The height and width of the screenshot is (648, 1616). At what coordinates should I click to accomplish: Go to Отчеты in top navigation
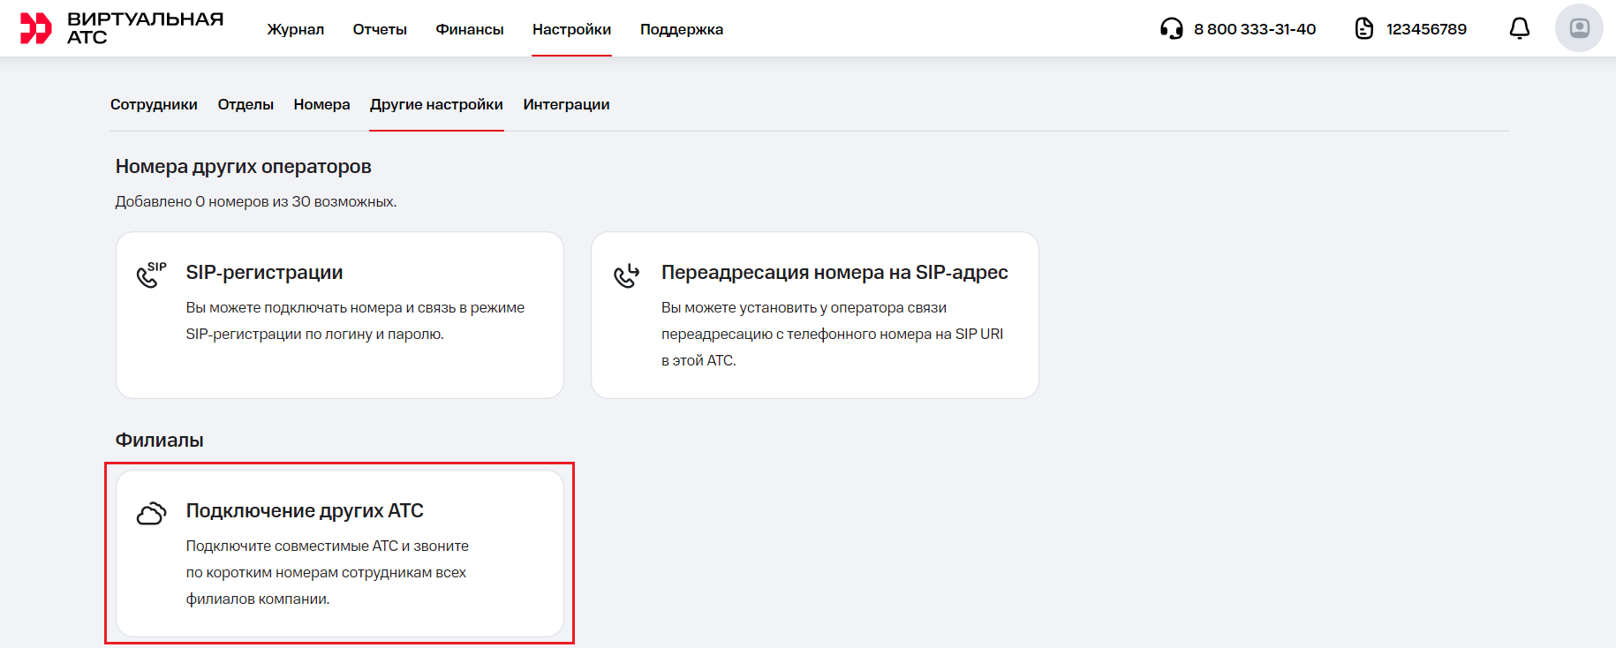click(x=380, y=29)
